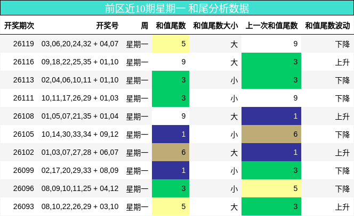Select numbers 10,11,17,26,29 + 01,03
The height and width of the screenshot is (216, 354).
tap(80, 98)
